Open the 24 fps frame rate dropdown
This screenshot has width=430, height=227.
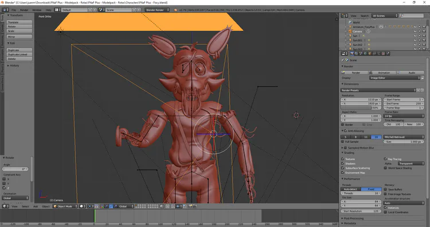pos(404,116)
